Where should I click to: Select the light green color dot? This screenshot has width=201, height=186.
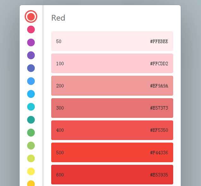coord(31,146)
